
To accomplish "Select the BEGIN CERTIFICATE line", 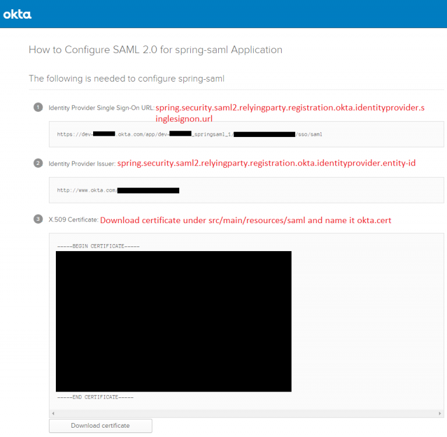I will (x=98, y=246).
